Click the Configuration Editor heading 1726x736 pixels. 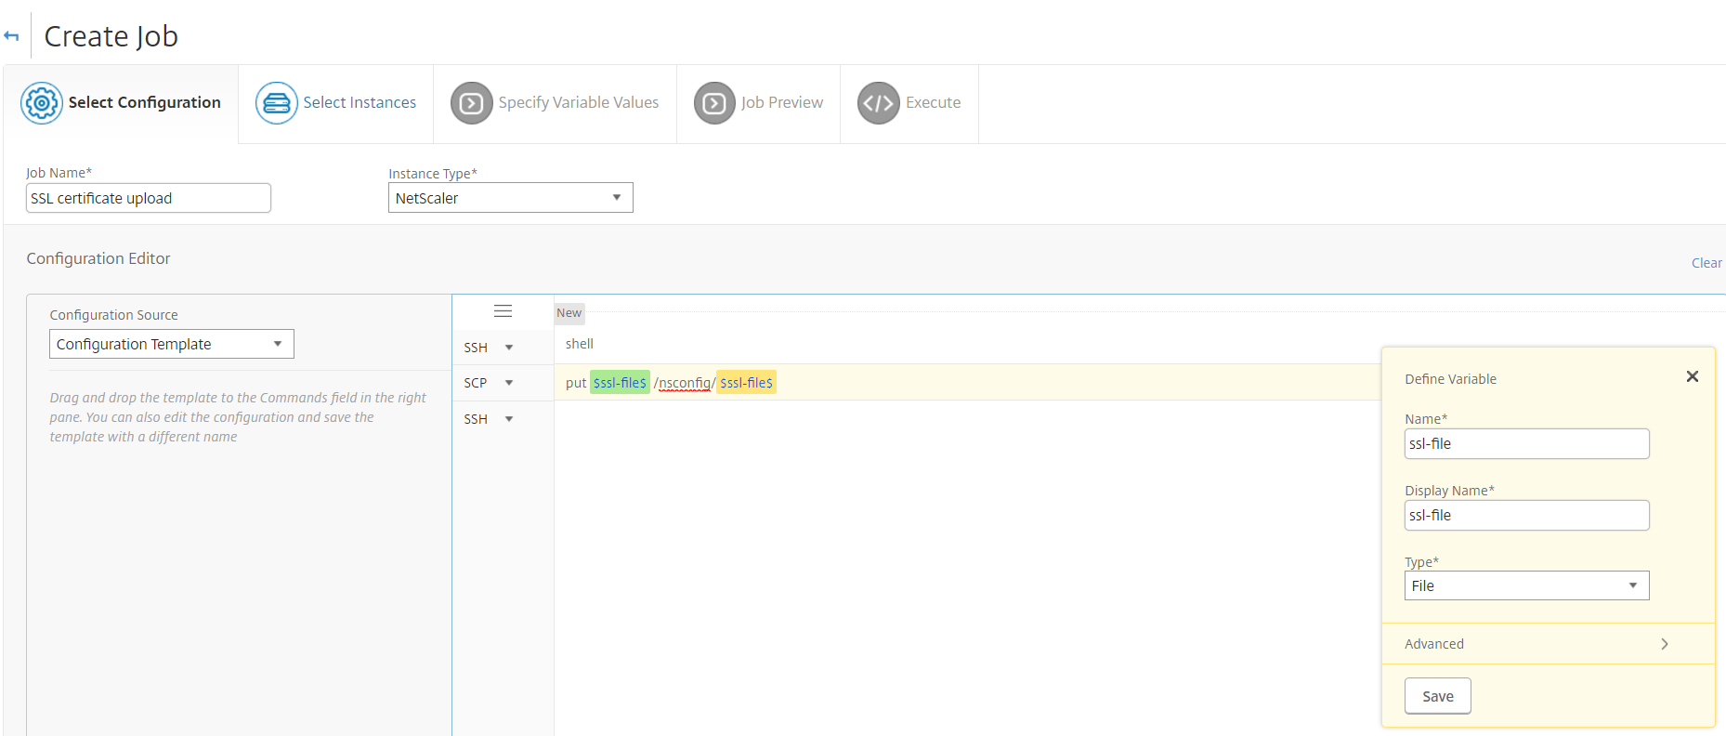pos(98,258)
